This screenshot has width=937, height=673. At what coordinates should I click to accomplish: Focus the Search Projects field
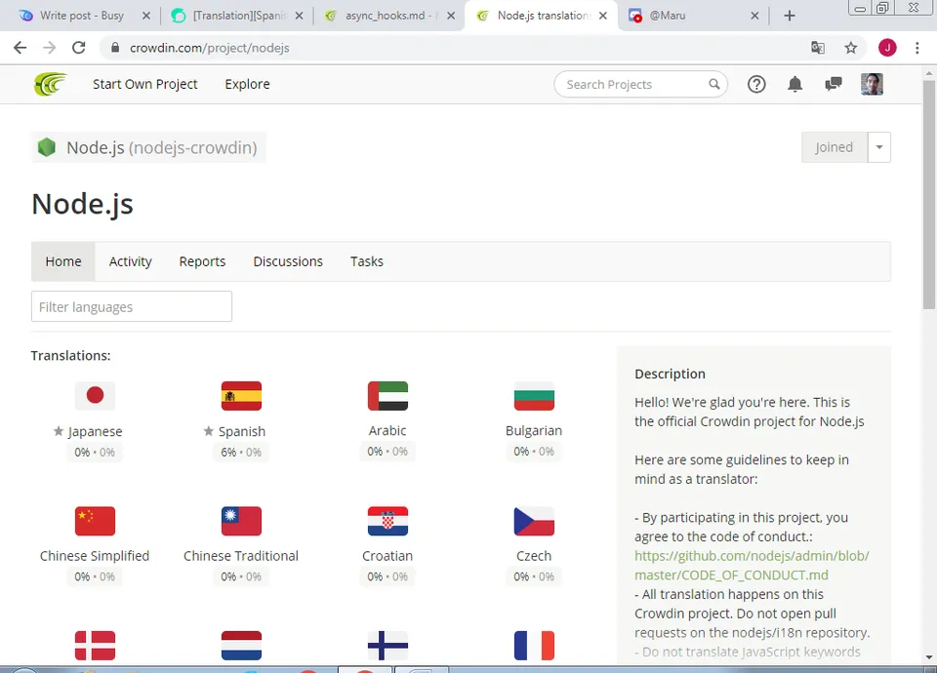[640, 84]
